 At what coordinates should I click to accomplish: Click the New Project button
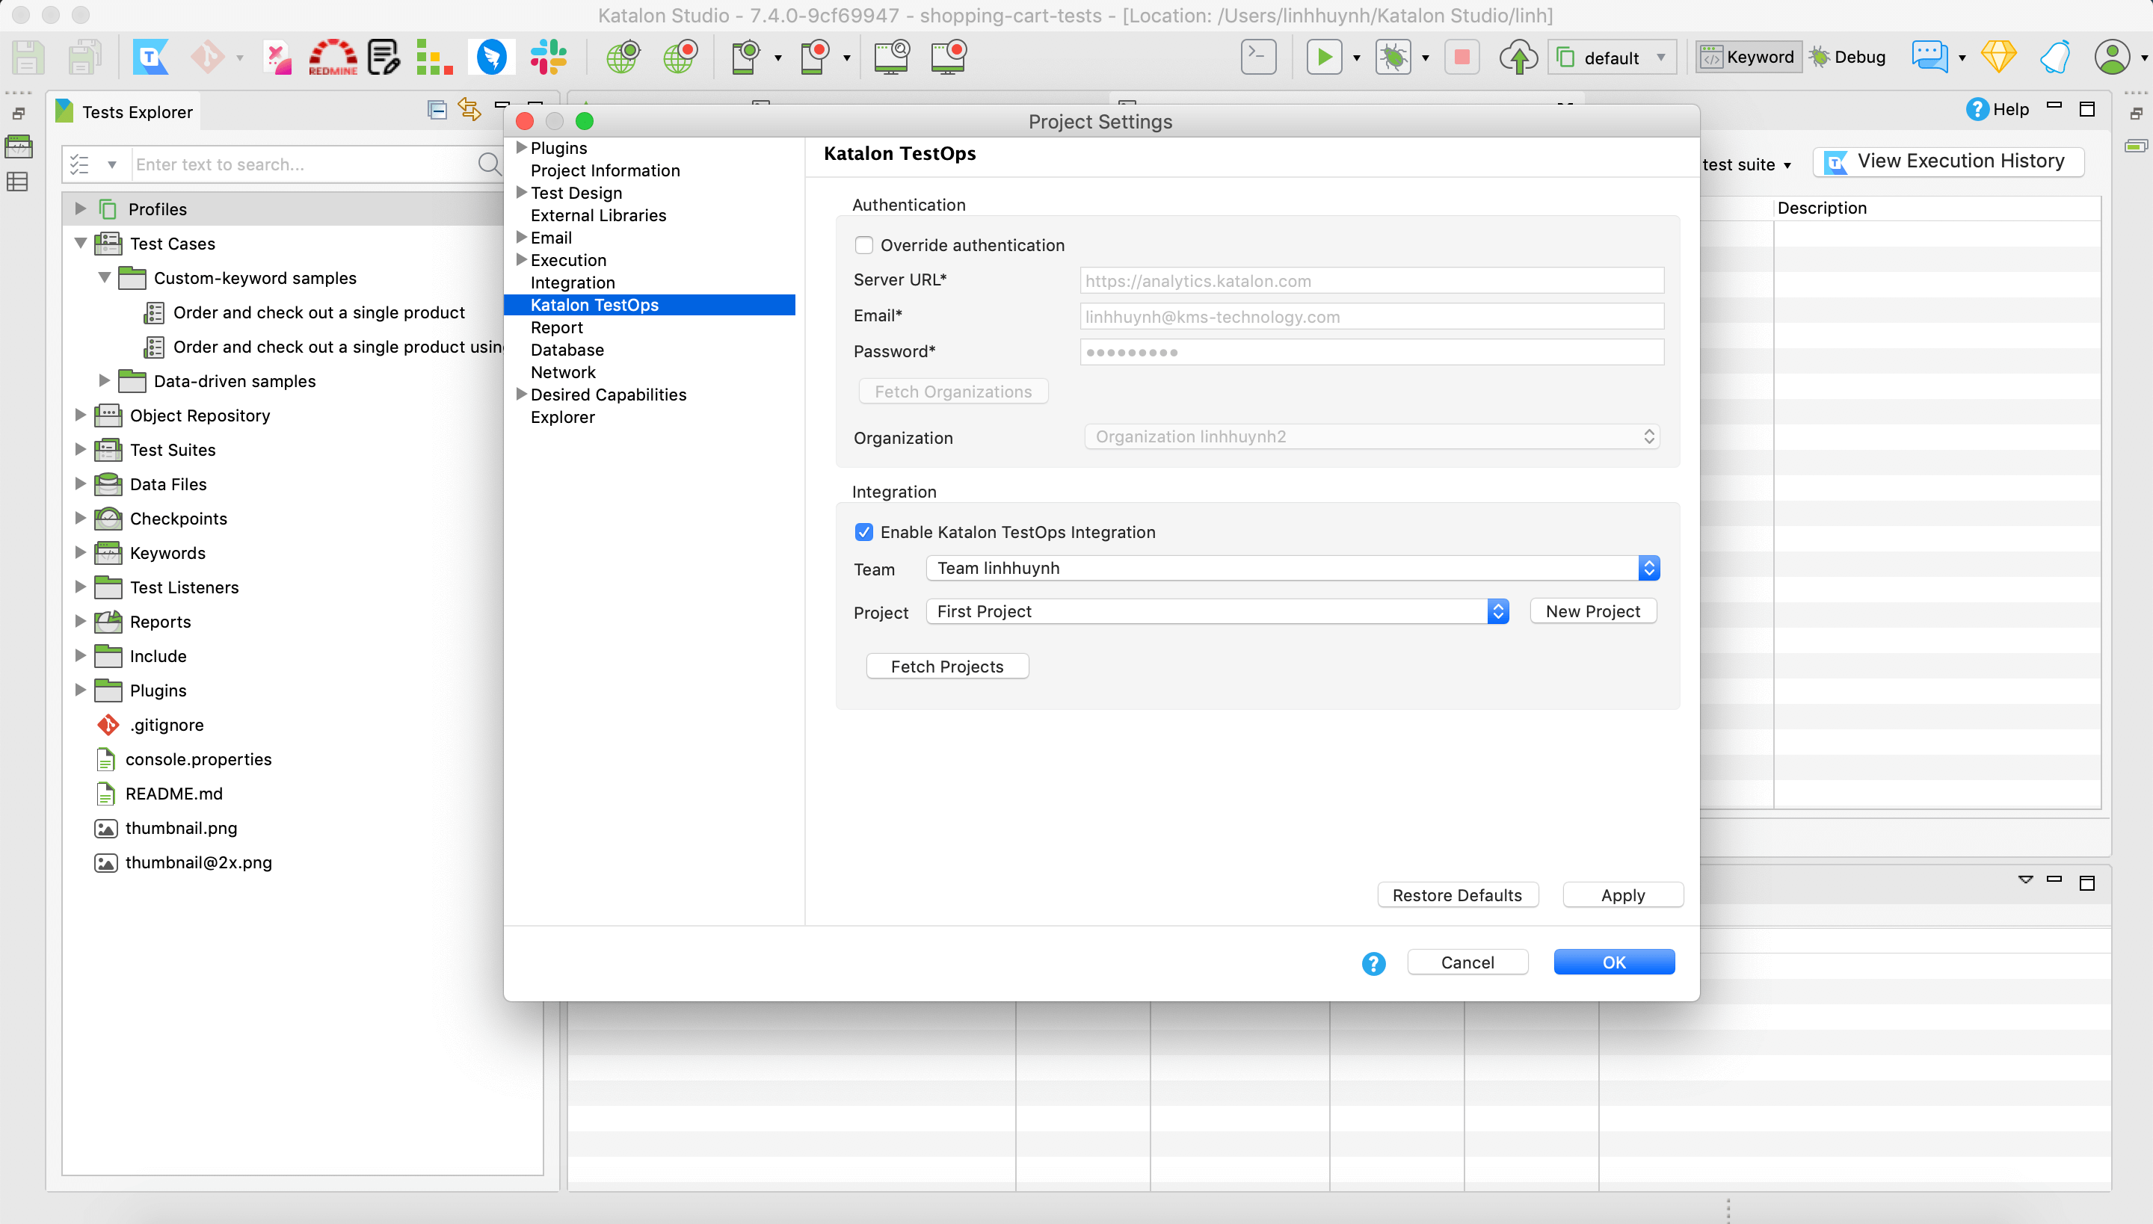coord(1593,611)
